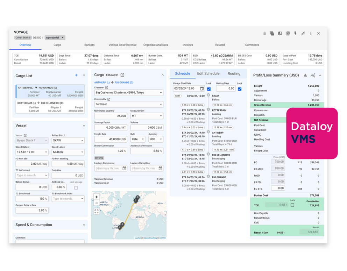The image size is (347, 271).
Task: Open the Edit Schedule tab
Action: (x=208, y=73)
